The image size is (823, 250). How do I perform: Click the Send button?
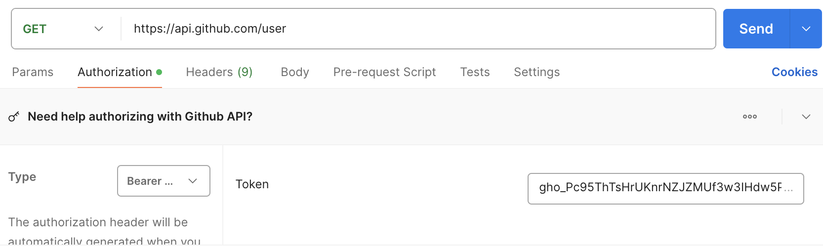coord(756,29)
